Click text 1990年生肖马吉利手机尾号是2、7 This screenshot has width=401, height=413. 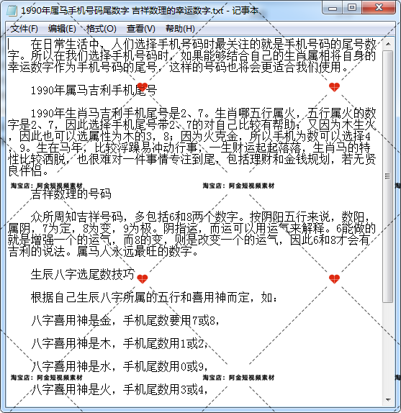pos(120,113)
